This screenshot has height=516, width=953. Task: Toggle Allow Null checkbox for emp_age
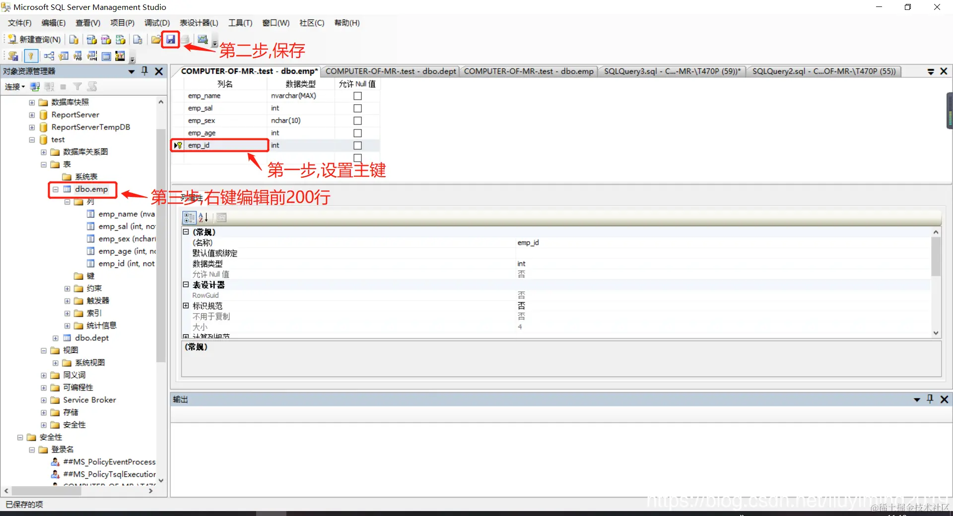click(357, 133)
